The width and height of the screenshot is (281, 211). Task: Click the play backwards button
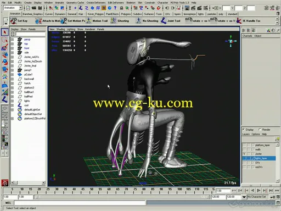(252, 191)
